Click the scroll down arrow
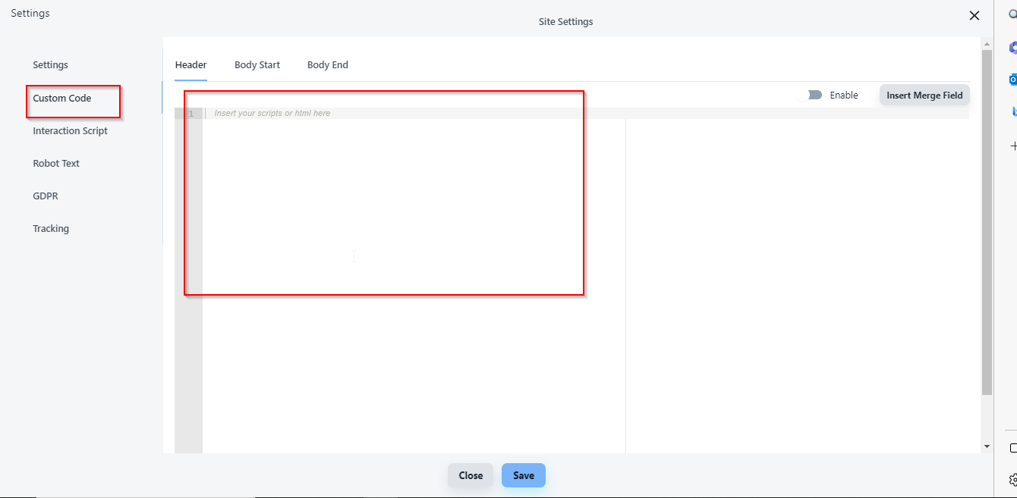 click(987, 446)
